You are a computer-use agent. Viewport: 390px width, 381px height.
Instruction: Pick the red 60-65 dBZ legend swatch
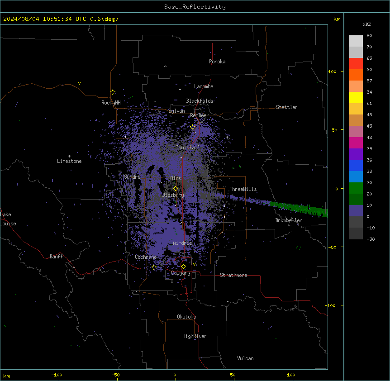pyautogui.click(x=356, y=64)
